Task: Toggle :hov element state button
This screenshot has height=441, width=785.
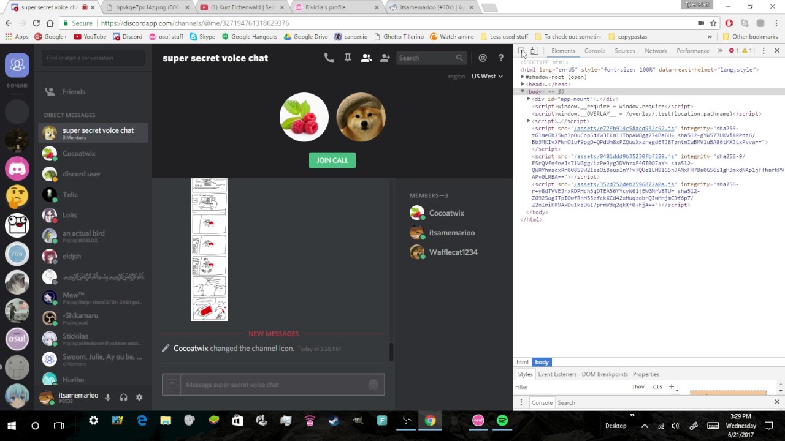Action: click(638, 387)
